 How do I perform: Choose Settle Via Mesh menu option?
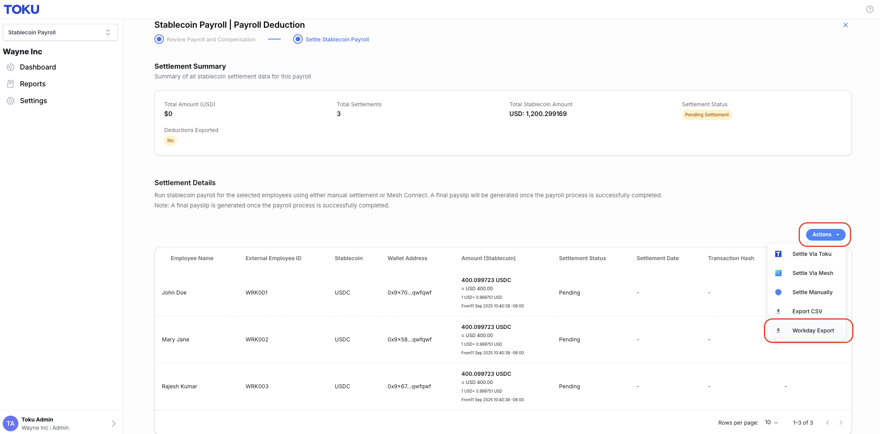807,273
